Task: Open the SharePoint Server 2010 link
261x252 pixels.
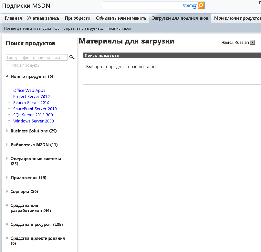Action: click(35, 109)
